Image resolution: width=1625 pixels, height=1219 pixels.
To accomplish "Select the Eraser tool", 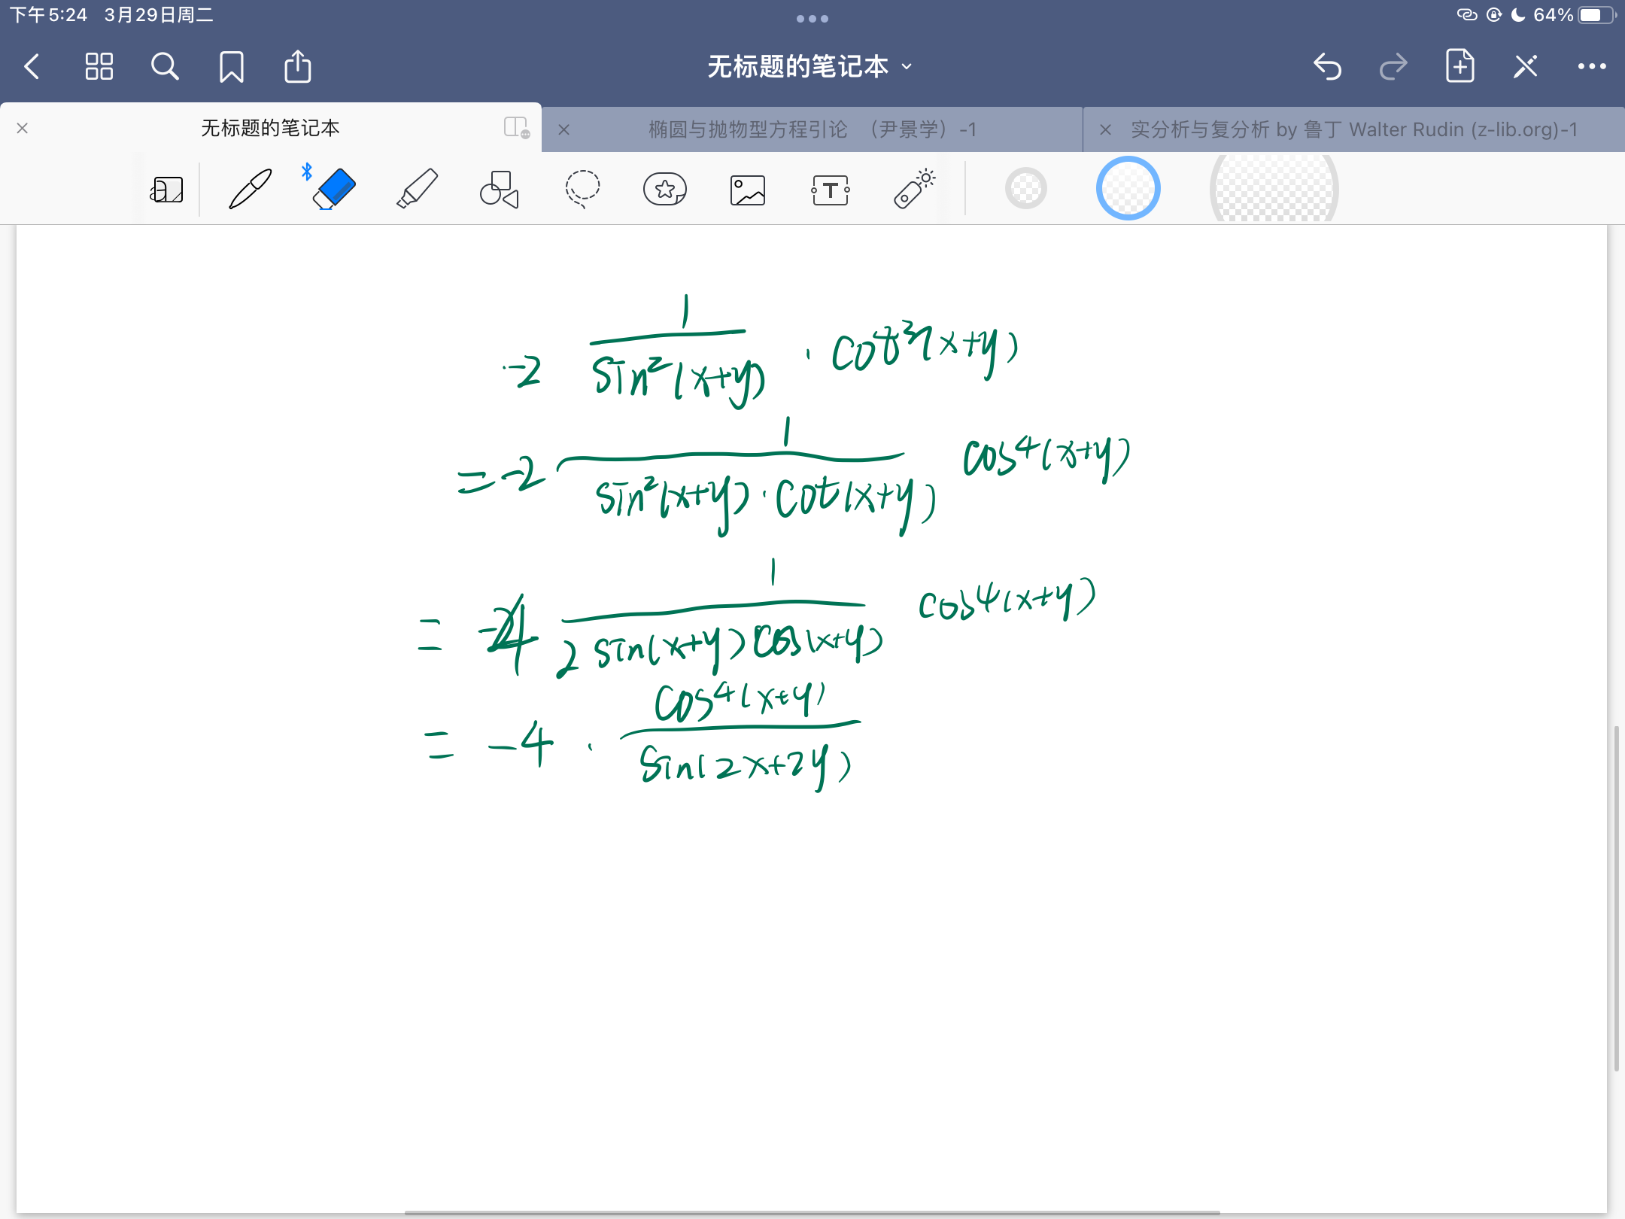I will point(333,189).
